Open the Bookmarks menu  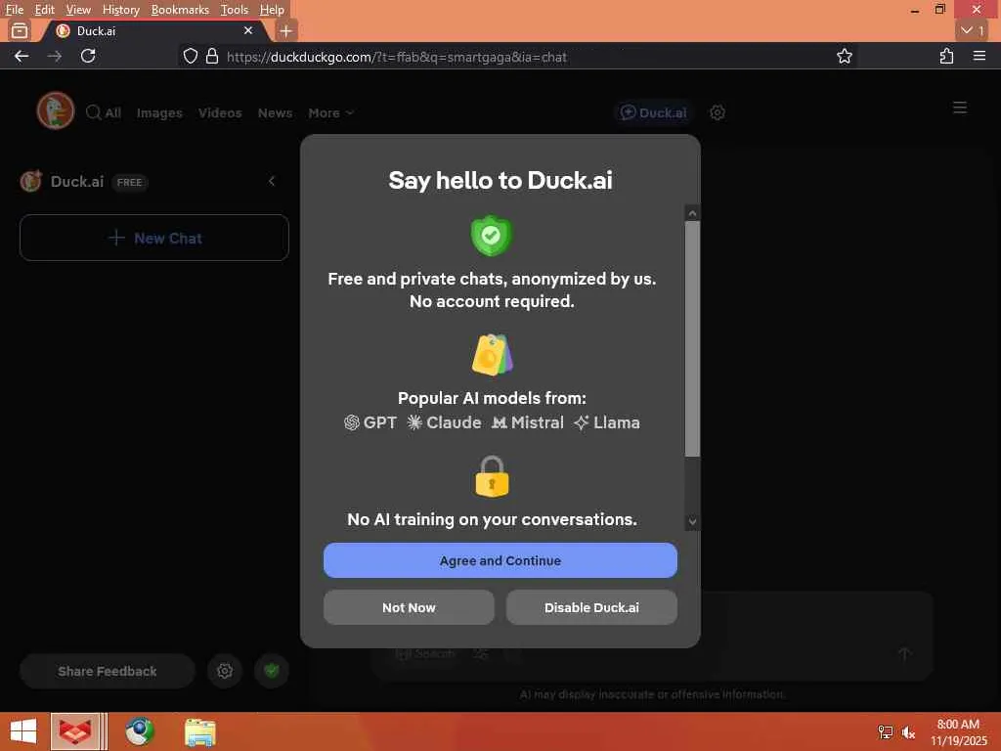coord(180,10)
